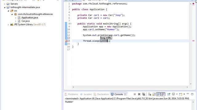Open the Display Selected Console dropdown arrow
Image resolution: width=197 pixels, height=110 pixels.
tap(177, 94)
